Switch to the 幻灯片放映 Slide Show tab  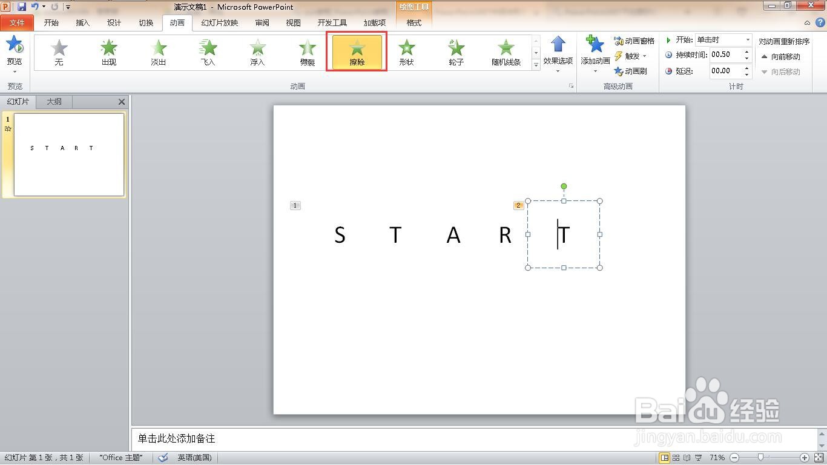click(220, 23)
